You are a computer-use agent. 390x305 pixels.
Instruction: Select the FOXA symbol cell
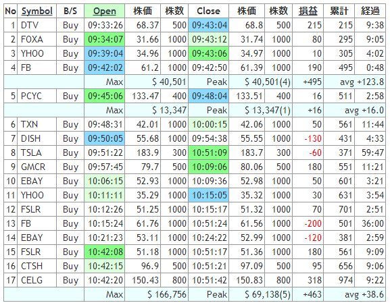click(36, 39)
